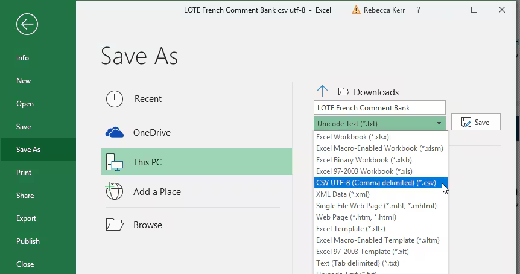Click the warning triangle near Rebecca Kerr
This screenshot has height=274, width=520.
point(356,10)
